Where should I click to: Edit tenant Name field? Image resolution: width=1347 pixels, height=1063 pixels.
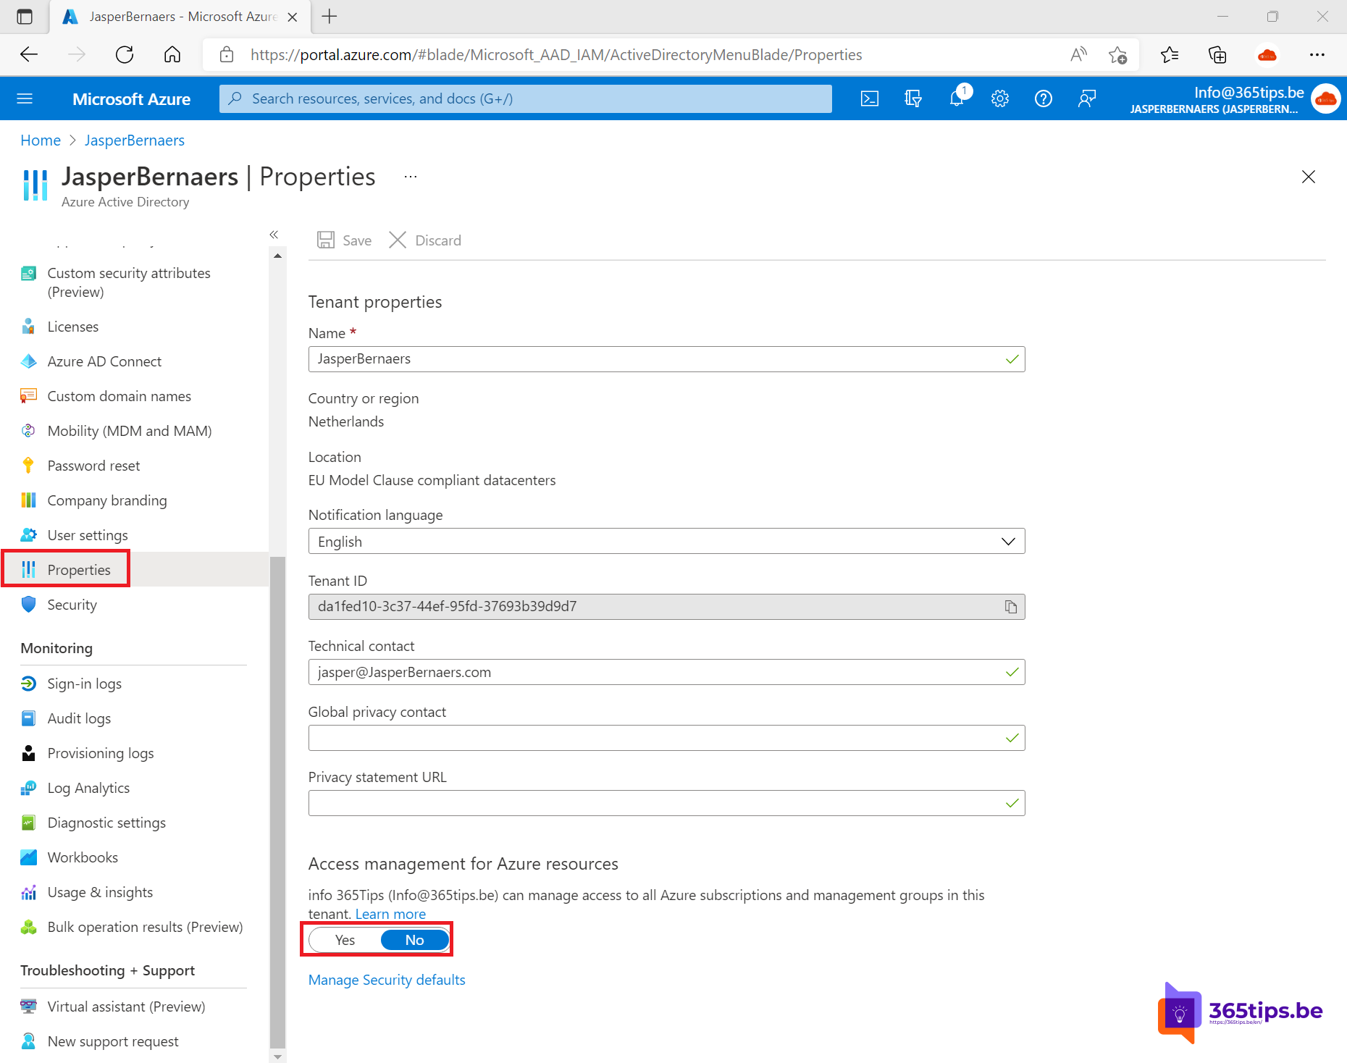(666, 359)
